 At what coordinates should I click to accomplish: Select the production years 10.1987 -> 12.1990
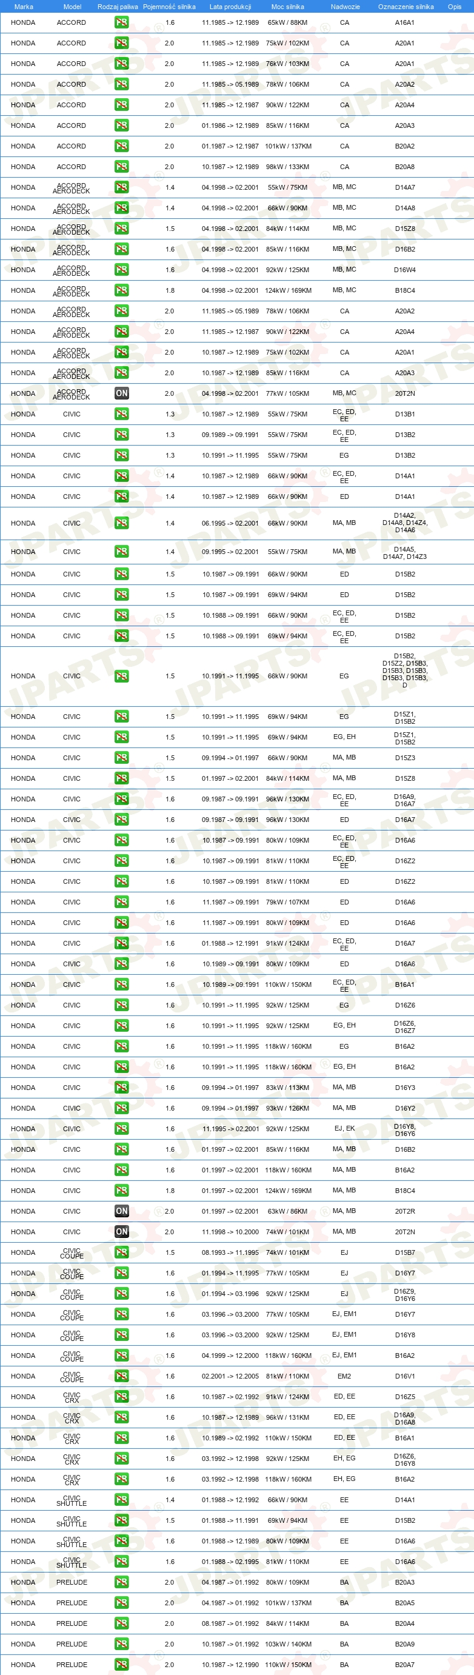click(230, 1665)
